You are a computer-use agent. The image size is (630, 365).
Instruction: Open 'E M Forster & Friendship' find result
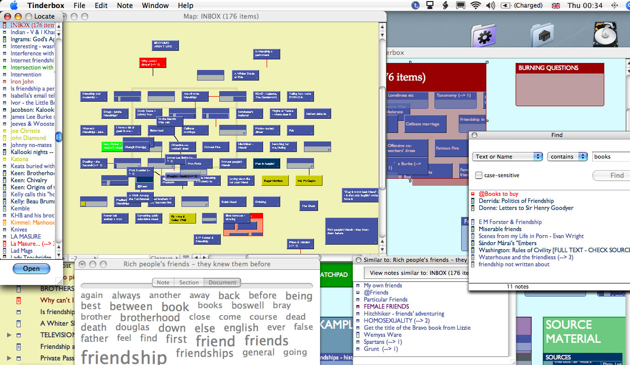click(510, 222)
